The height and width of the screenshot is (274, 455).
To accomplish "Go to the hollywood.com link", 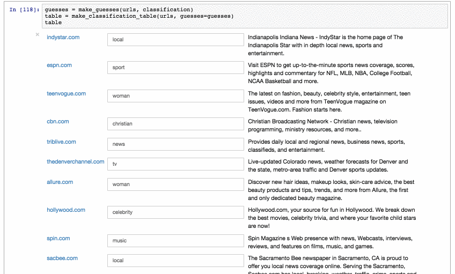I will [65, 210].
